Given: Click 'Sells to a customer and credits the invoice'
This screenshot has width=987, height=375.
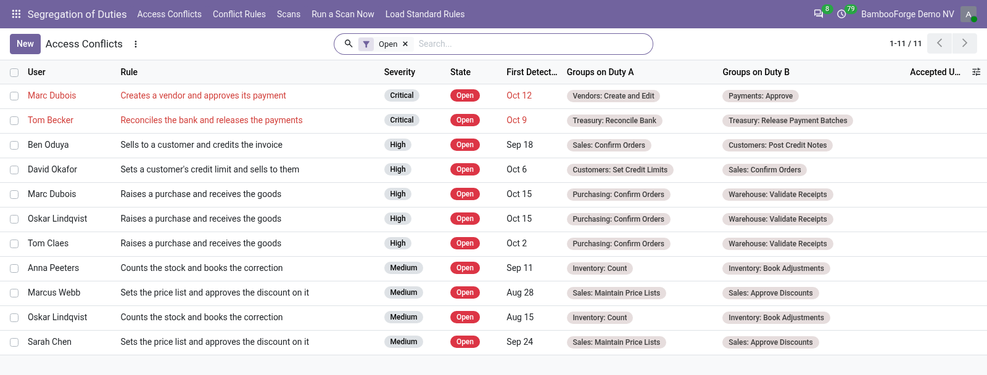Looking at the screenshot, I should pos(201,145).
